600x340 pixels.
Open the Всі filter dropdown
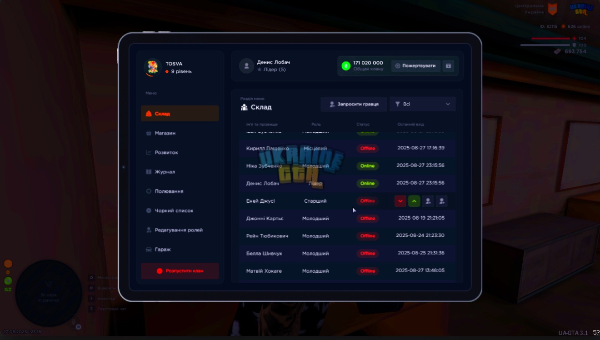click(x=423, y=104)
